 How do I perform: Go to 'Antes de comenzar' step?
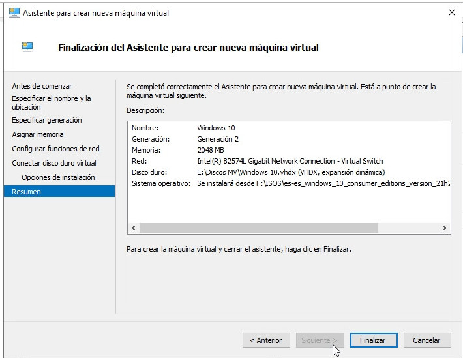[x=42, y=86]
